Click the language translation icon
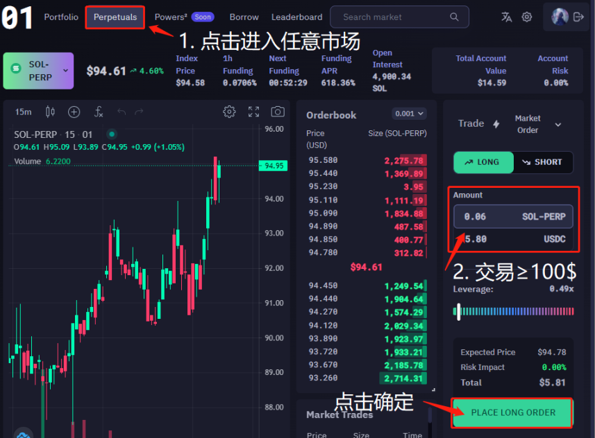Image resolution: width=595 pixels, height=438 pixels. pyautogui.click(x=506, y=17)
